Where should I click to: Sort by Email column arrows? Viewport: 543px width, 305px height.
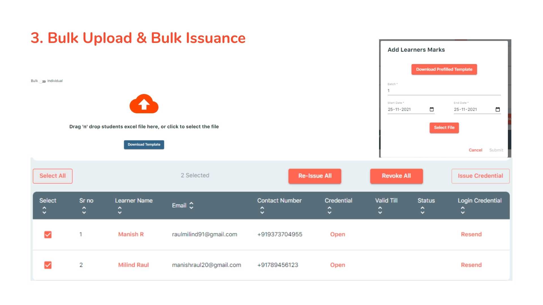(x=191, y=205)
